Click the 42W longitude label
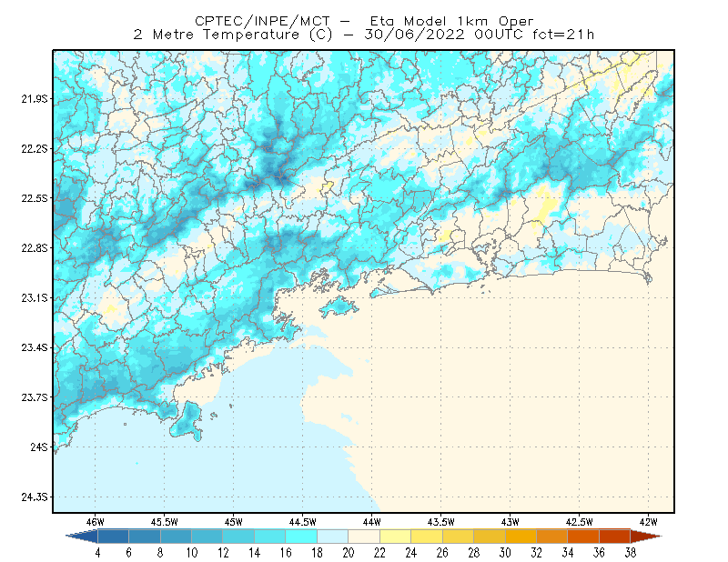 coord(648,522)
